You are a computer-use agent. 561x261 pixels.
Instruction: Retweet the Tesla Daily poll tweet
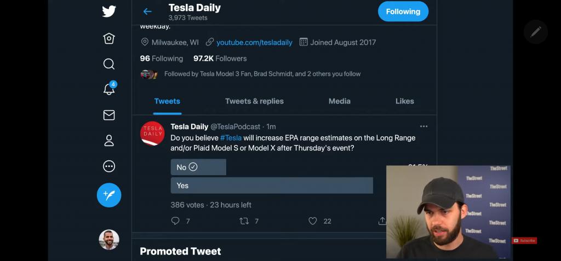point(244,221)
